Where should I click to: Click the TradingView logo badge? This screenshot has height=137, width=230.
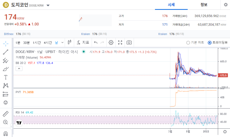(19, 123)
